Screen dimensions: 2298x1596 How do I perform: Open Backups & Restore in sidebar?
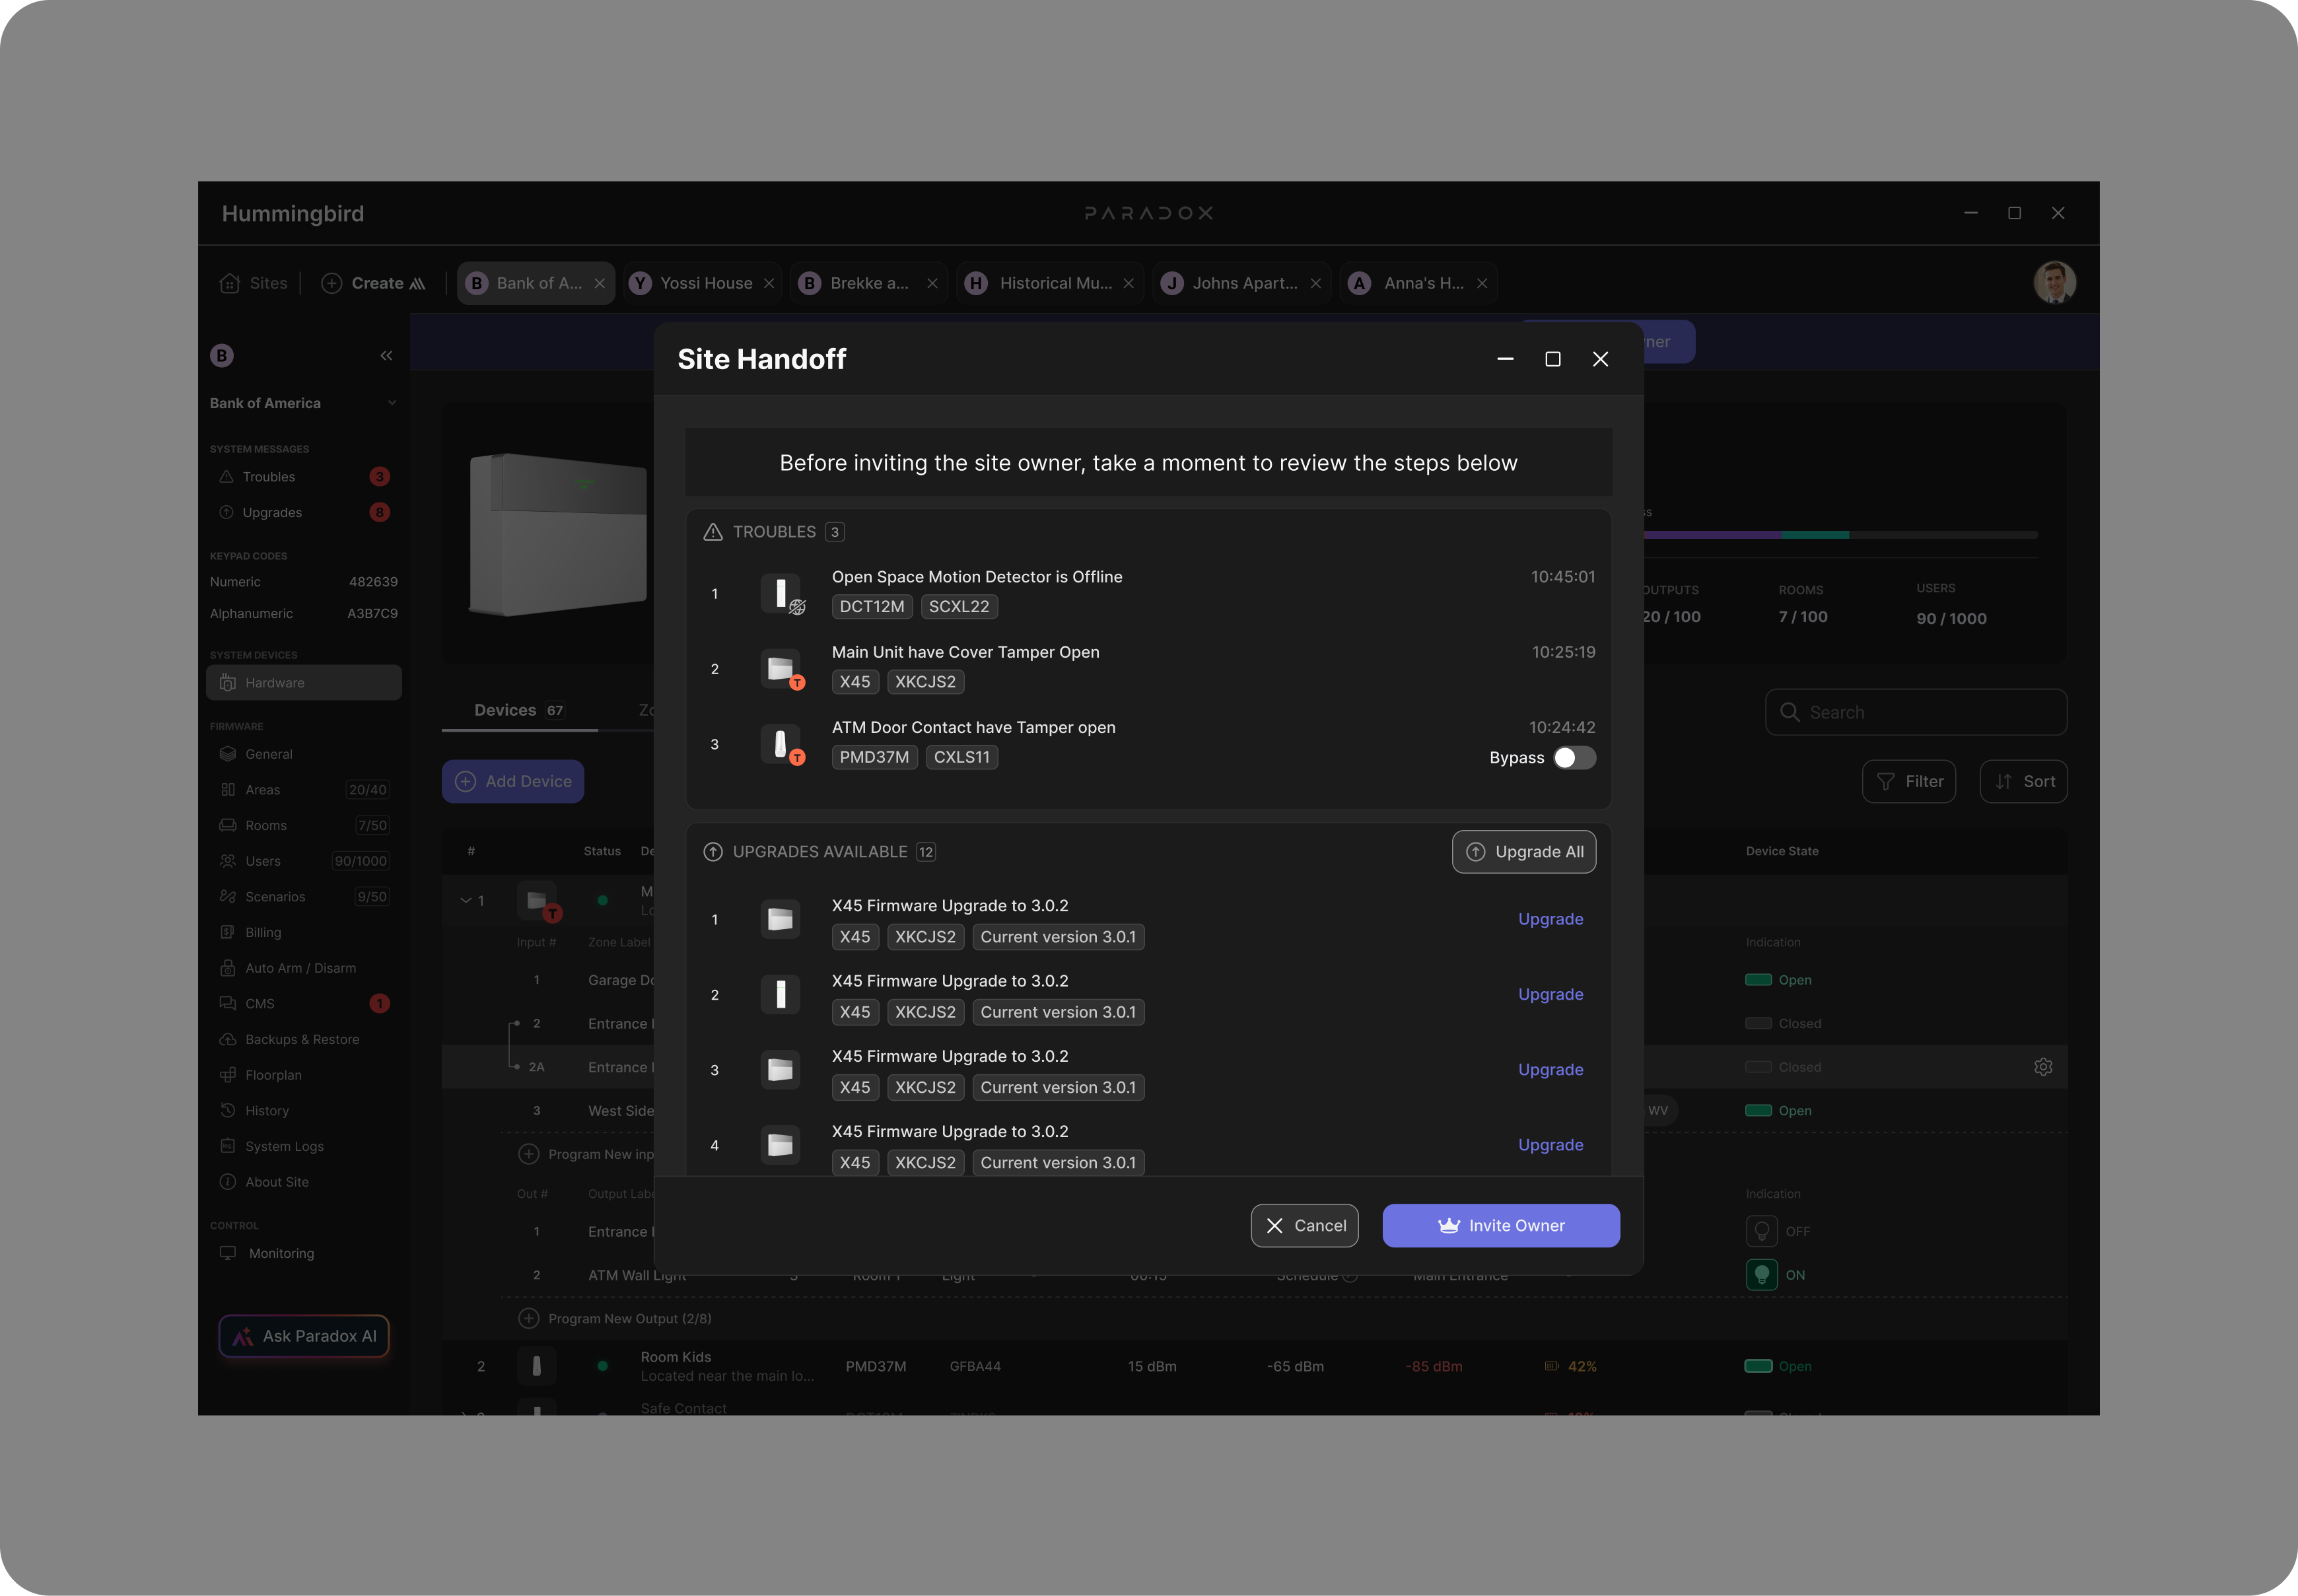click(303, 1039)
